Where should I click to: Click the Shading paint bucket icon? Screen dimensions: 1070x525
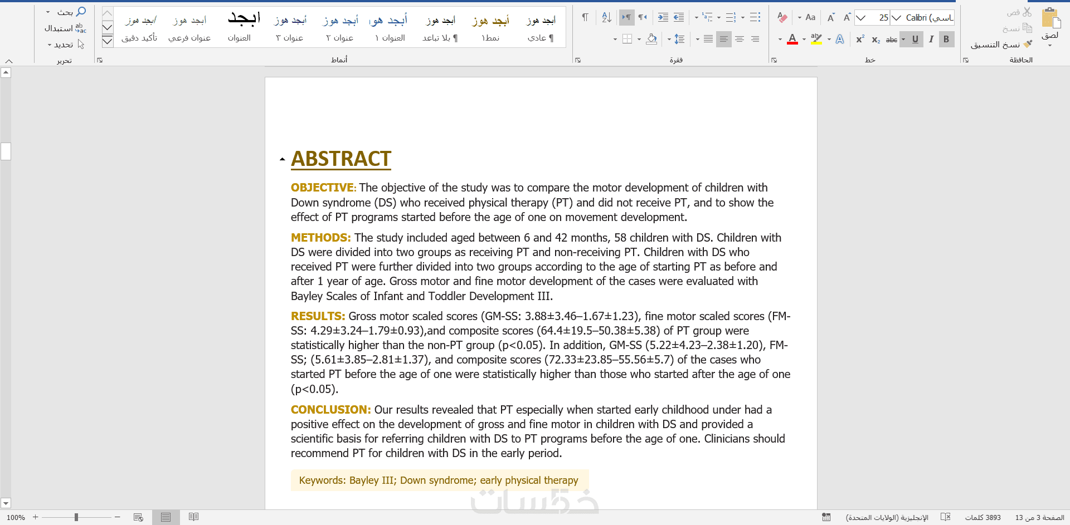click(x=651, y=39)
